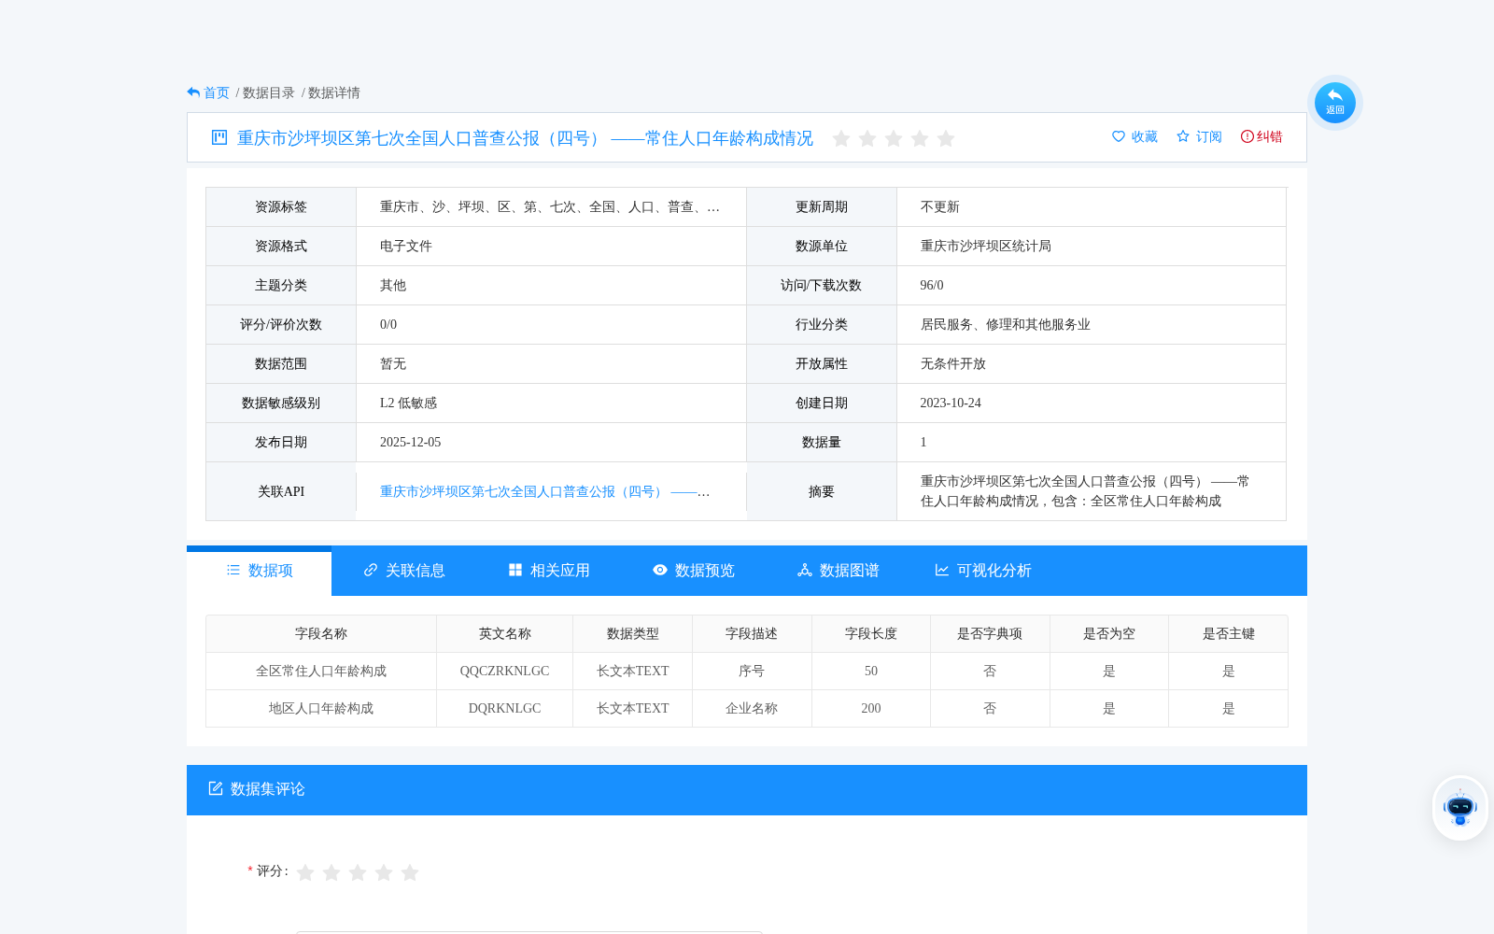Click the dataset title text
This screenshot has height=934, width=1494.
[525, 138]
